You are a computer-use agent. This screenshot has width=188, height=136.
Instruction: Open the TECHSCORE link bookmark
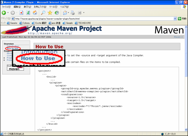pos(83,23)
